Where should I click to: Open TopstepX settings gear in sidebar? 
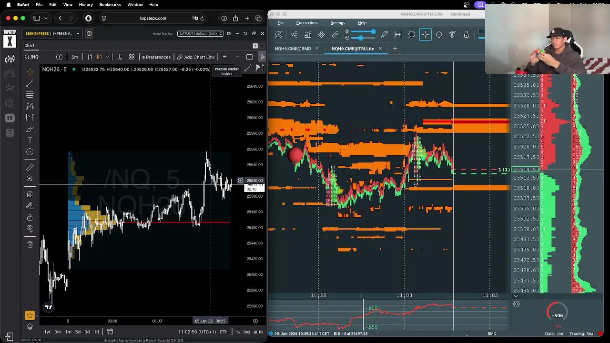pyautogui.click(x=10, y=103)
